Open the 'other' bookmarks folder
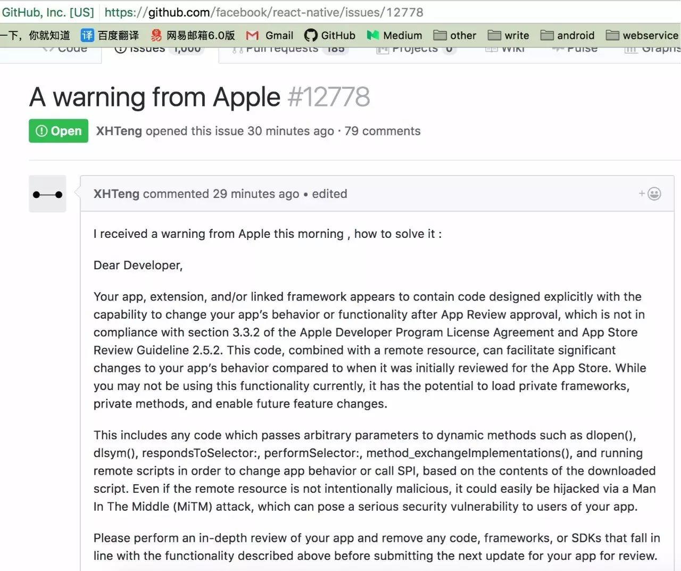Viewport: 681px width, 571px height. coord(455,35)
